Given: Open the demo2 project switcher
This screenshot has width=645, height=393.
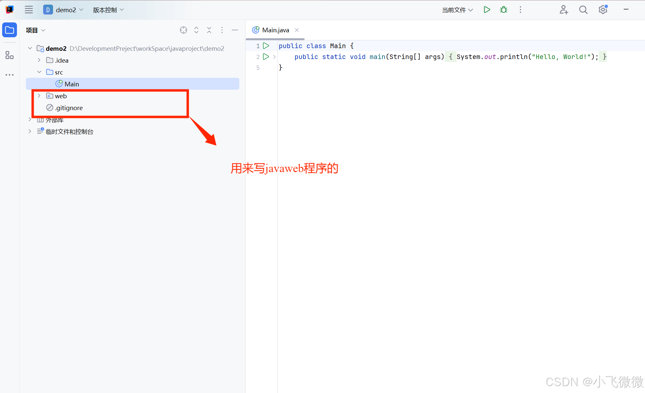Looking at the screenshot, I should pos(64,10).
